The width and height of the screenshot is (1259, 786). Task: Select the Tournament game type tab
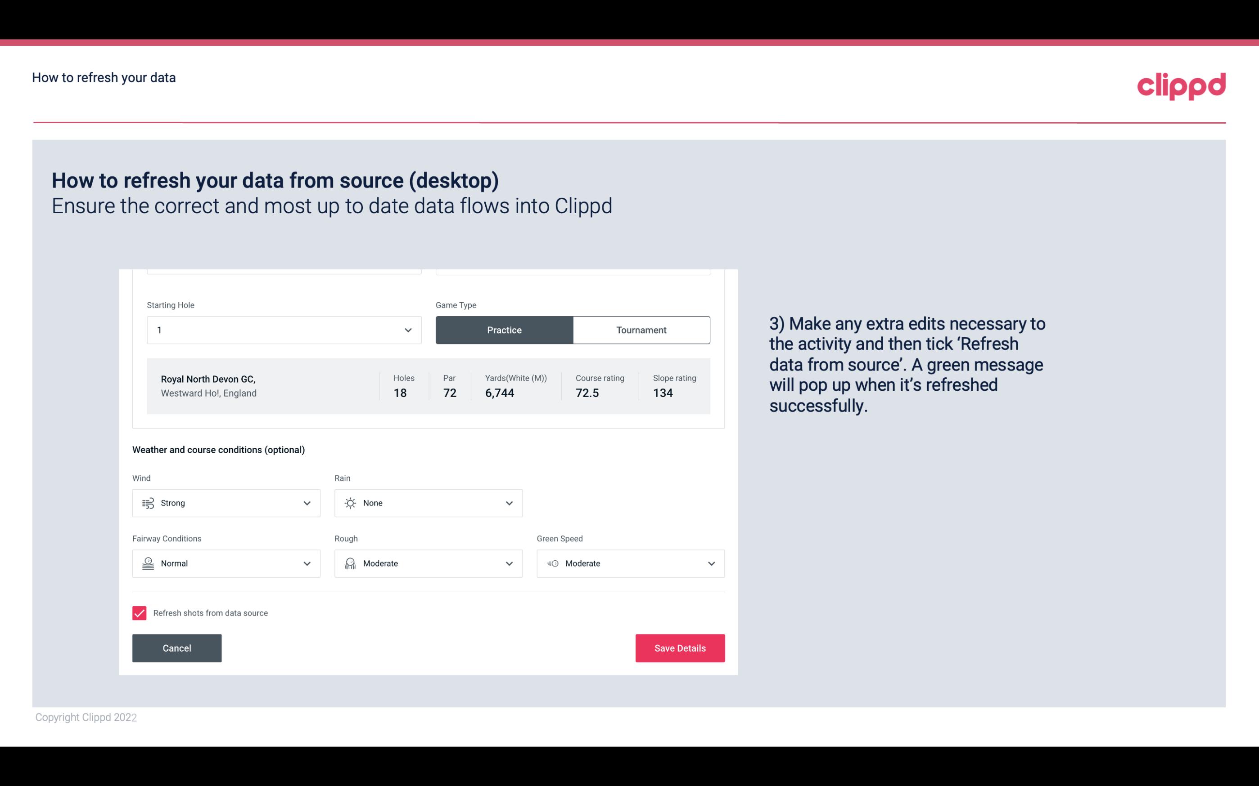642,330
